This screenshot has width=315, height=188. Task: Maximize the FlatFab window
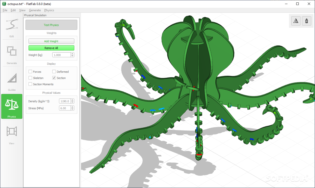(297, 4)
